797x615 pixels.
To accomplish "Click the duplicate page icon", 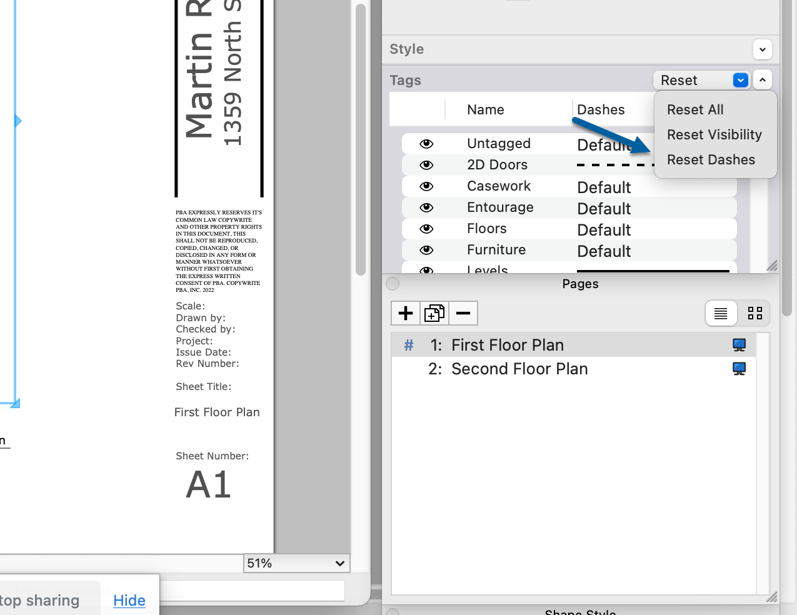I will (434, 313).
